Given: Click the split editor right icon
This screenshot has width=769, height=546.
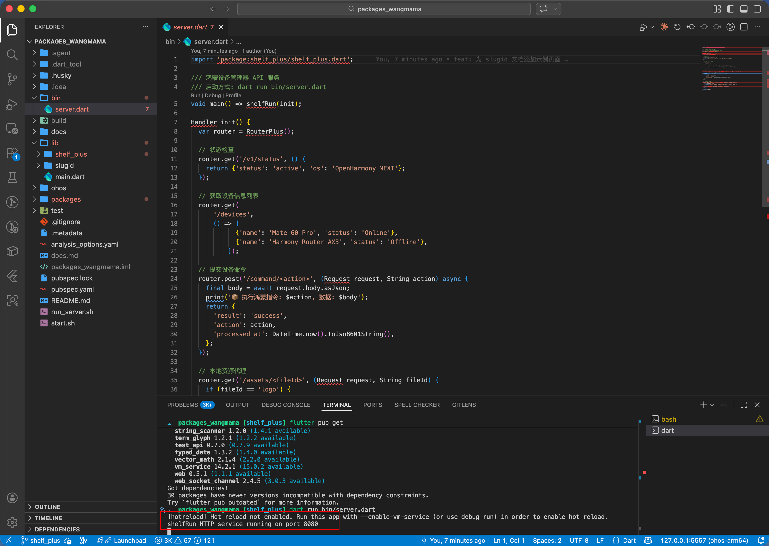Looking at the screenshot, I should pos(744,27).
